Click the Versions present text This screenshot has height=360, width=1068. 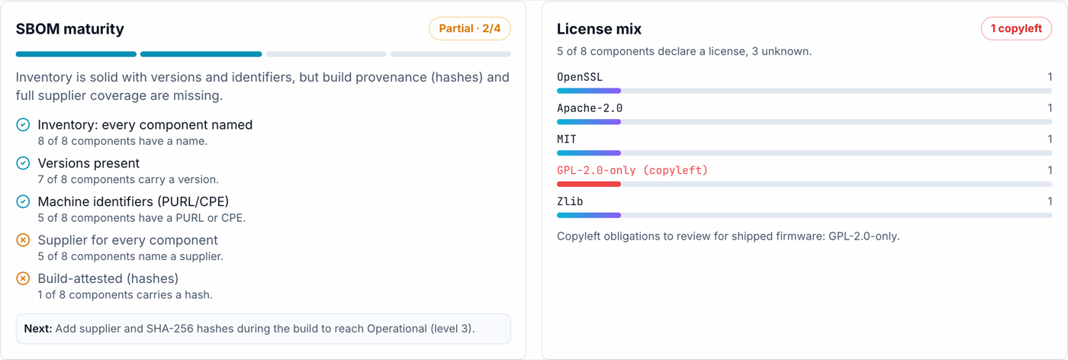88,163
